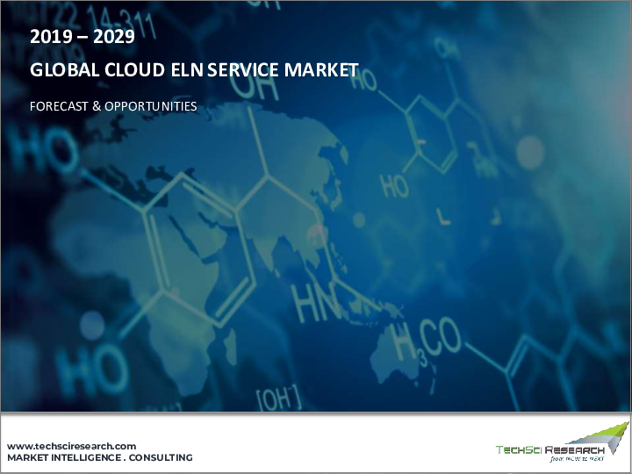This screenshot has width=632, height=474.
Task: Click the 'from NOW to NEXT' tagline
Action: (x=578, y=459)
